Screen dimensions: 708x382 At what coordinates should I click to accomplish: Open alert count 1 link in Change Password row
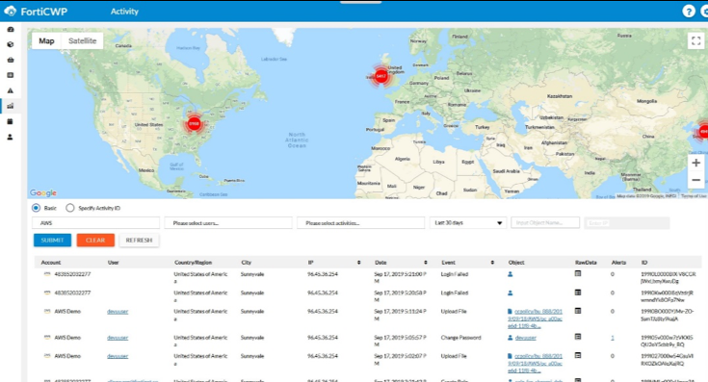(613, 338)
